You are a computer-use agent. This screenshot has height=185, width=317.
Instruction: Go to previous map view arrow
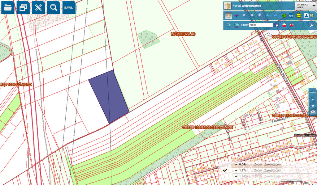pyautogui.click(x=268, y=15)
